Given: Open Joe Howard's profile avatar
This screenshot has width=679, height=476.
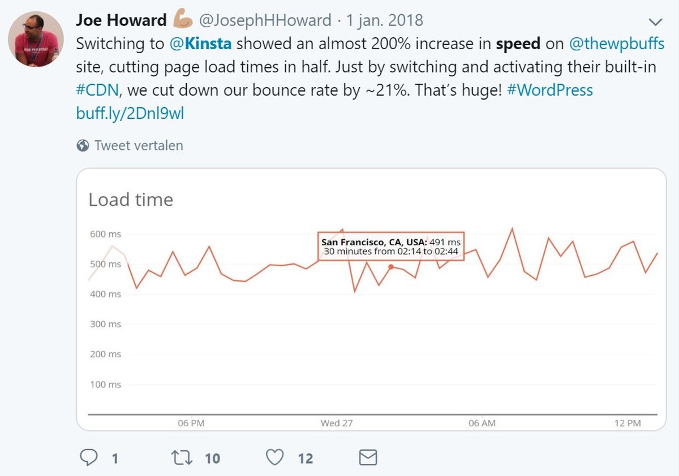Looking at the screenshot, I should tap(36, 39).
